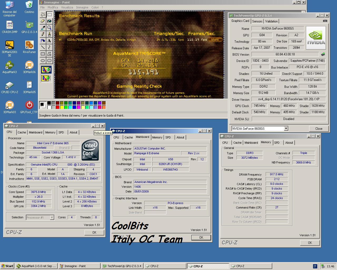Open 3DMark2001 SE desktop shortcut
This screenshot has width=337, height=270.
pos(9,49)
